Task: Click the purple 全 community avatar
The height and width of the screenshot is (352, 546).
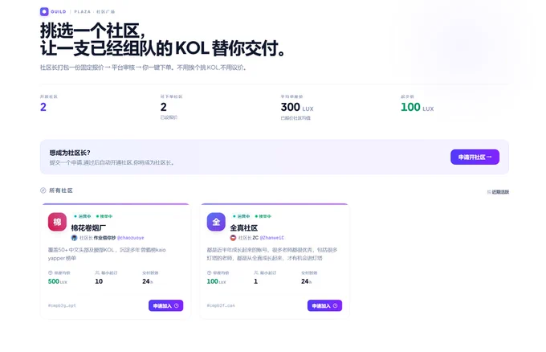Action: [216, 222]
